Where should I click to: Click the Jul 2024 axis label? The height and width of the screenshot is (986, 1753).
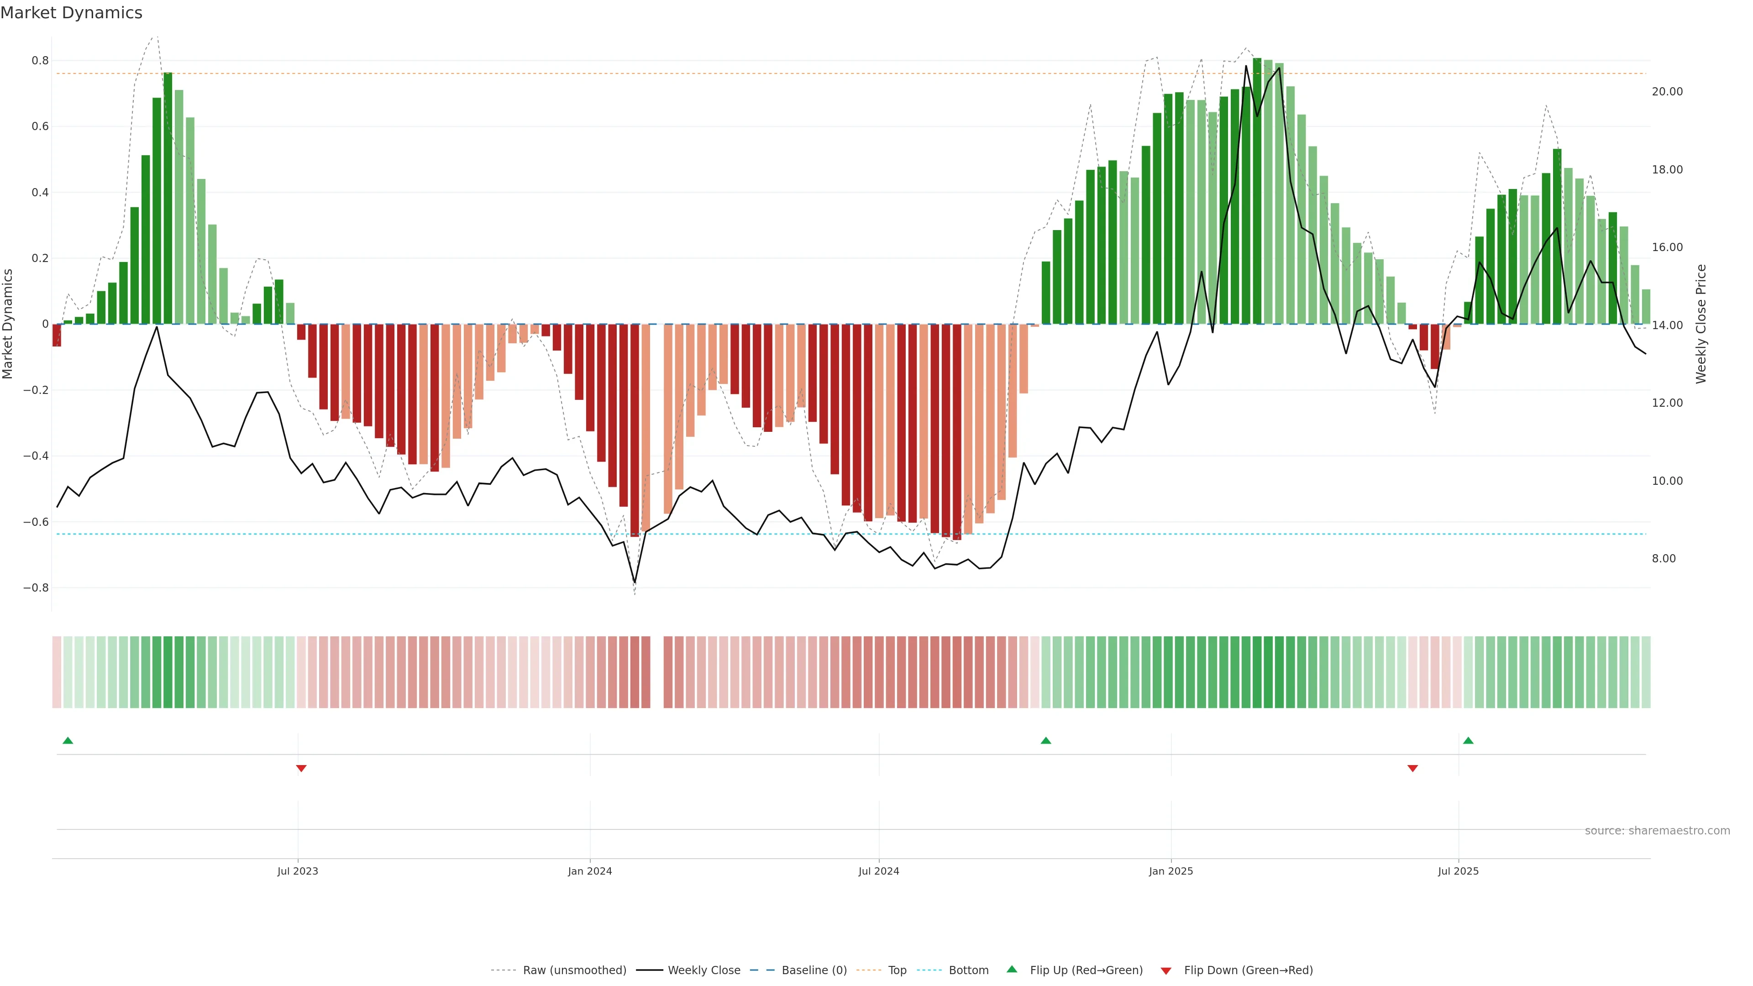pos(878,871)
